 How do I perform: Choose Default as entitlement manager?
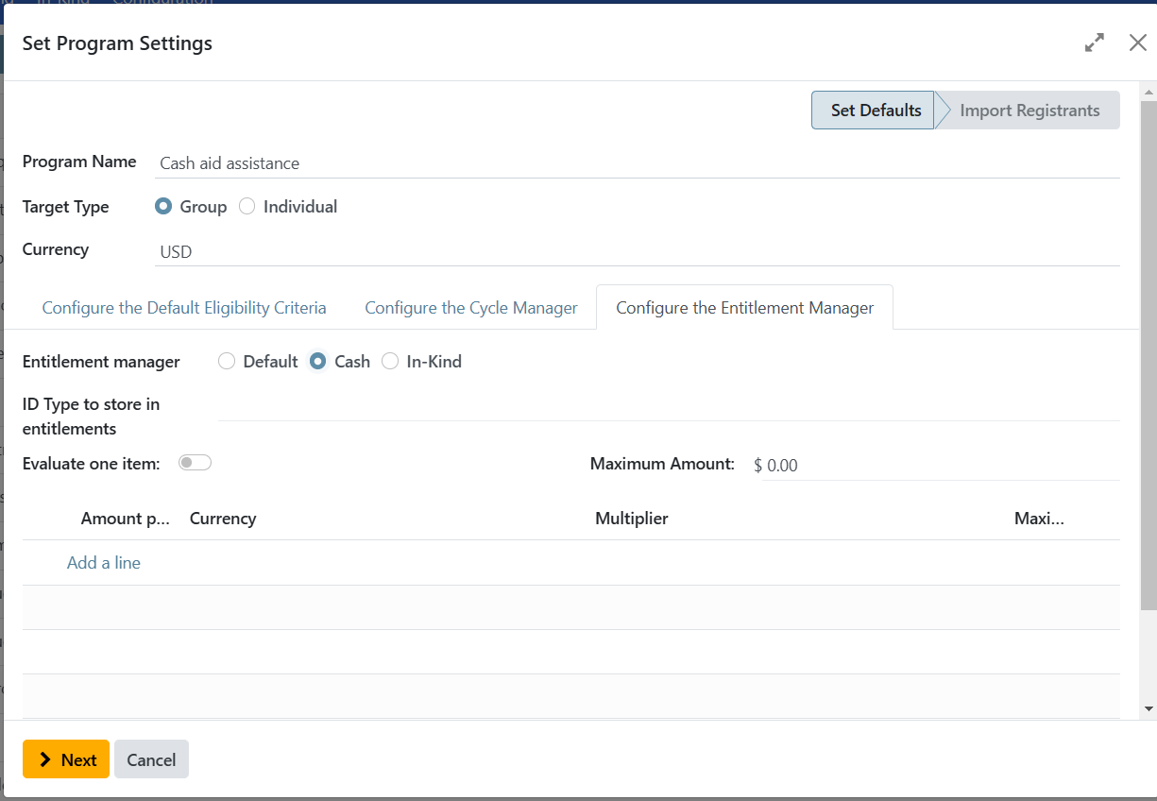pos(227,361)
